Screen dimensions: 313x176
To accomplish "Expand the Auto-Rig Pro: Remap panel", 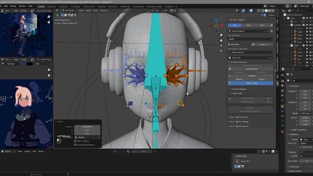I will tap(239, 122).
